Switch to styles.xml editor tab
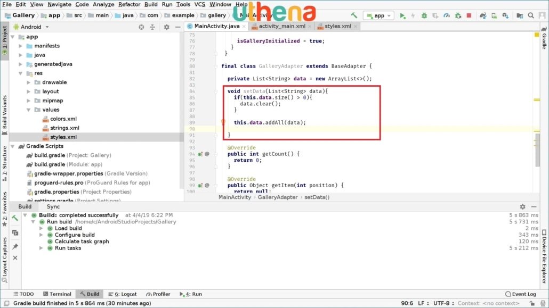The width and height of the screenshot is (549, 308). [x=337, y=26]
